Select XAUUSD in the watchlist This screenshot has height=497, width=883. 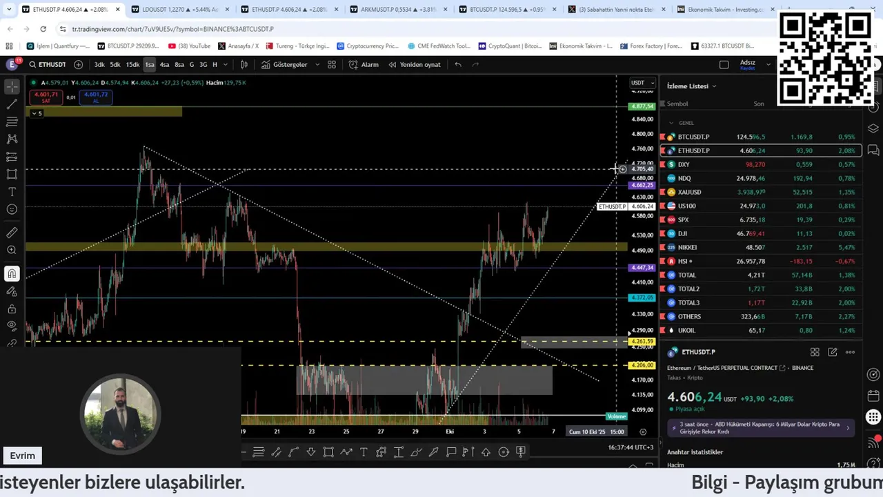[760, 192]
